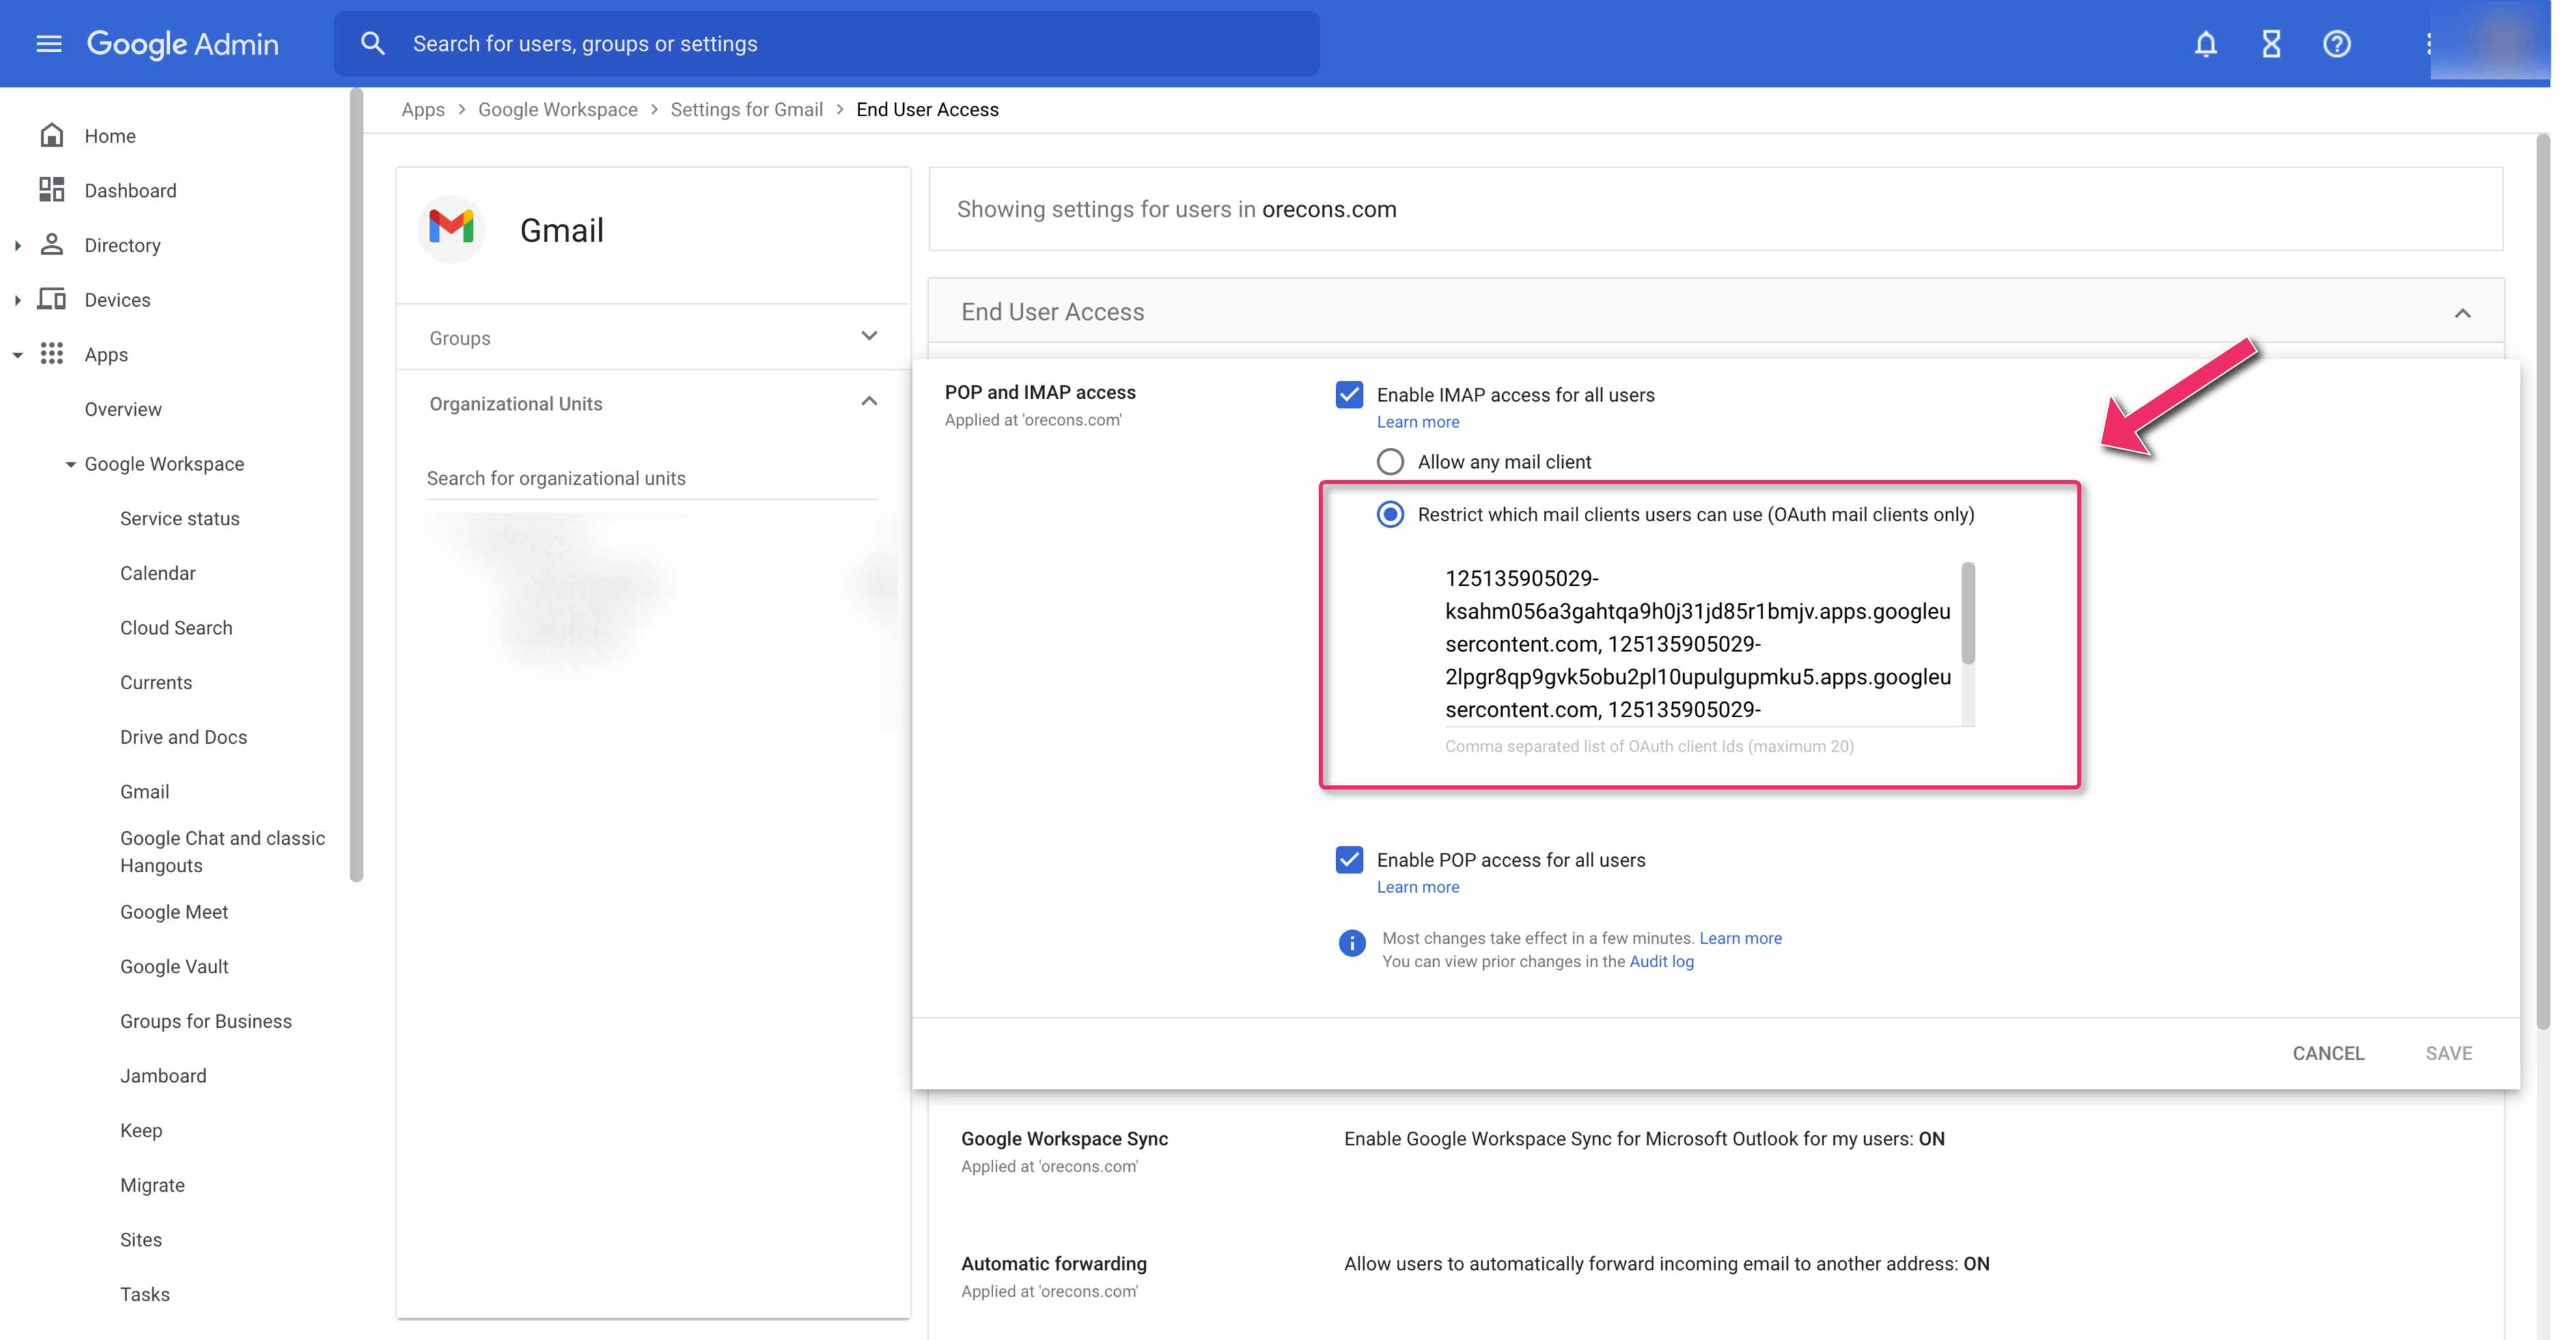Screen dimensions: 2576x1340
Task: Open the main hamburger menu
Action: tap(48, 44)
